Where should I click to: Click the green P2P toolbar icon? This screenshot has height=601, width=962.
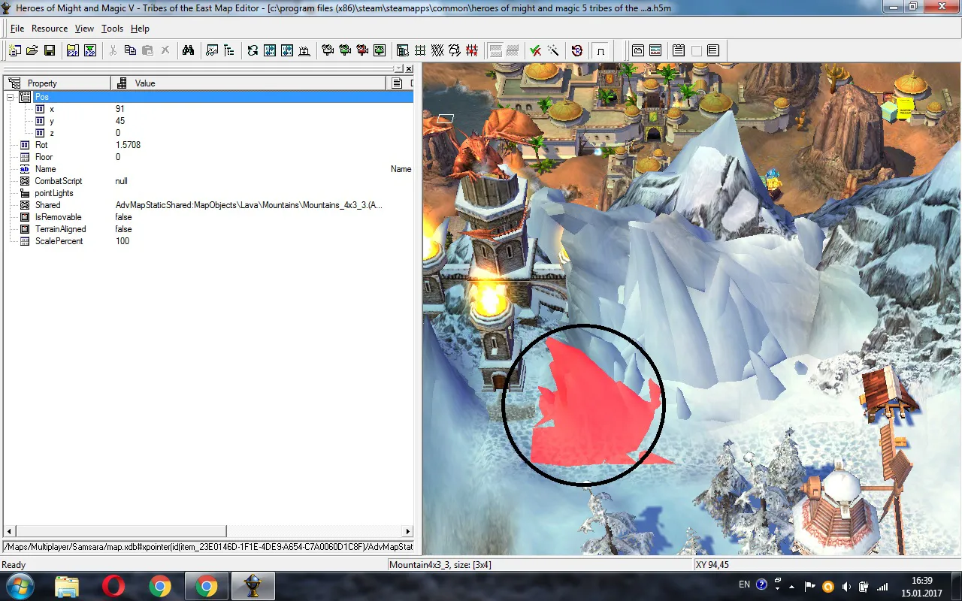tap(90, 50)
